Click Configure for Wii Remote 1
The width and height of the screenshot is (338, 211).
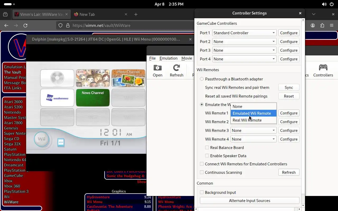coord(289,113)
